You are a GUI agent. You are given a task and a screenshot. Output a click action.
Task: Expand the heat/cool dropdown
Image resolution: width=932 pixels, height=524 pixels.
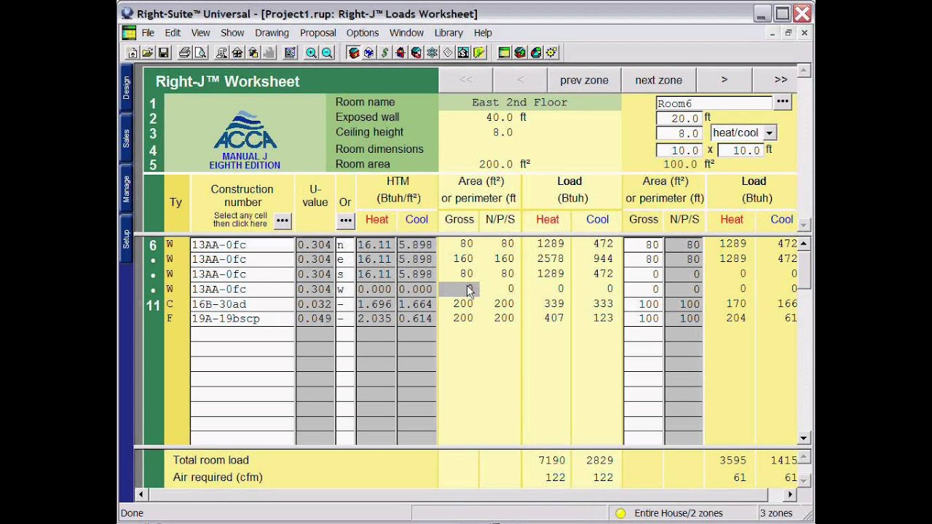point(770,133)
